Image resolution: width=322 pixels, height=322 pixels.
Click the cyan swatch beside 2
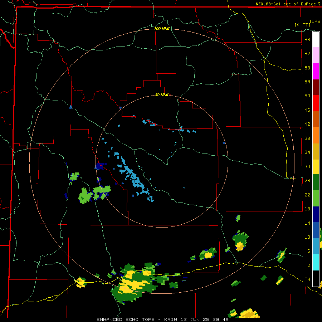coord(316,262)
